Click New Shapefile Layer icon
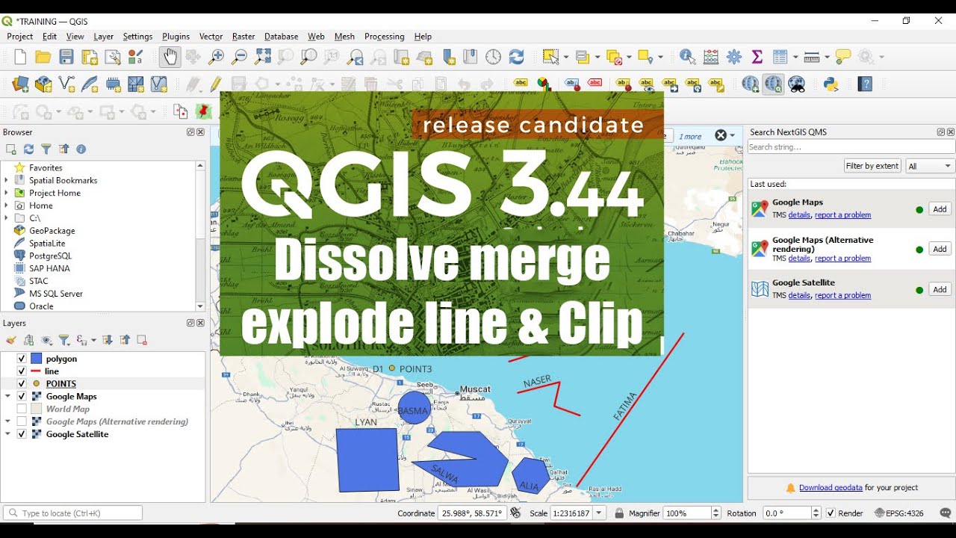Screen dimensions: 956x538 (66, 84)
